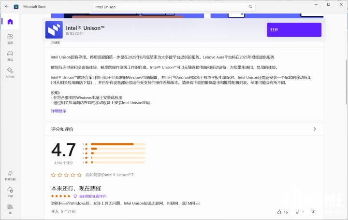Rate the app one star
Viewport: 348px width, 220px height.
pyautogui.click(x=53, y=175)
